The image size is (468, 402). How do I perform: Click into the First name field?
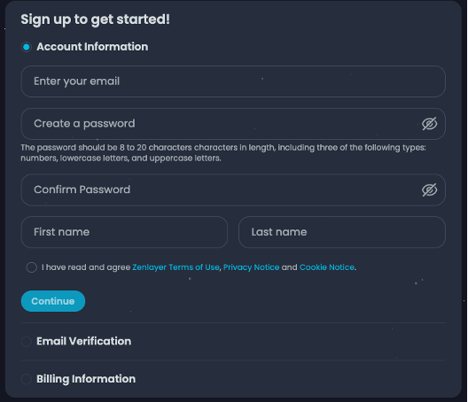pyautogui.click(x=124, y=232)
